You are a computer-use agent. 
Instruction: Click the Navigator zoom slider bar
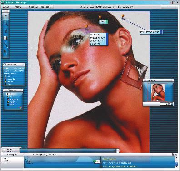click(x=151, y=104)
